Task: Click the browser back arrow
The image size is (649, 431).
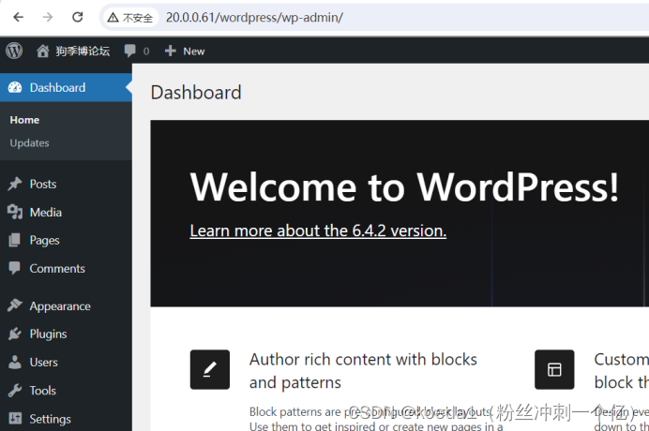Action: tap(18, 17)
